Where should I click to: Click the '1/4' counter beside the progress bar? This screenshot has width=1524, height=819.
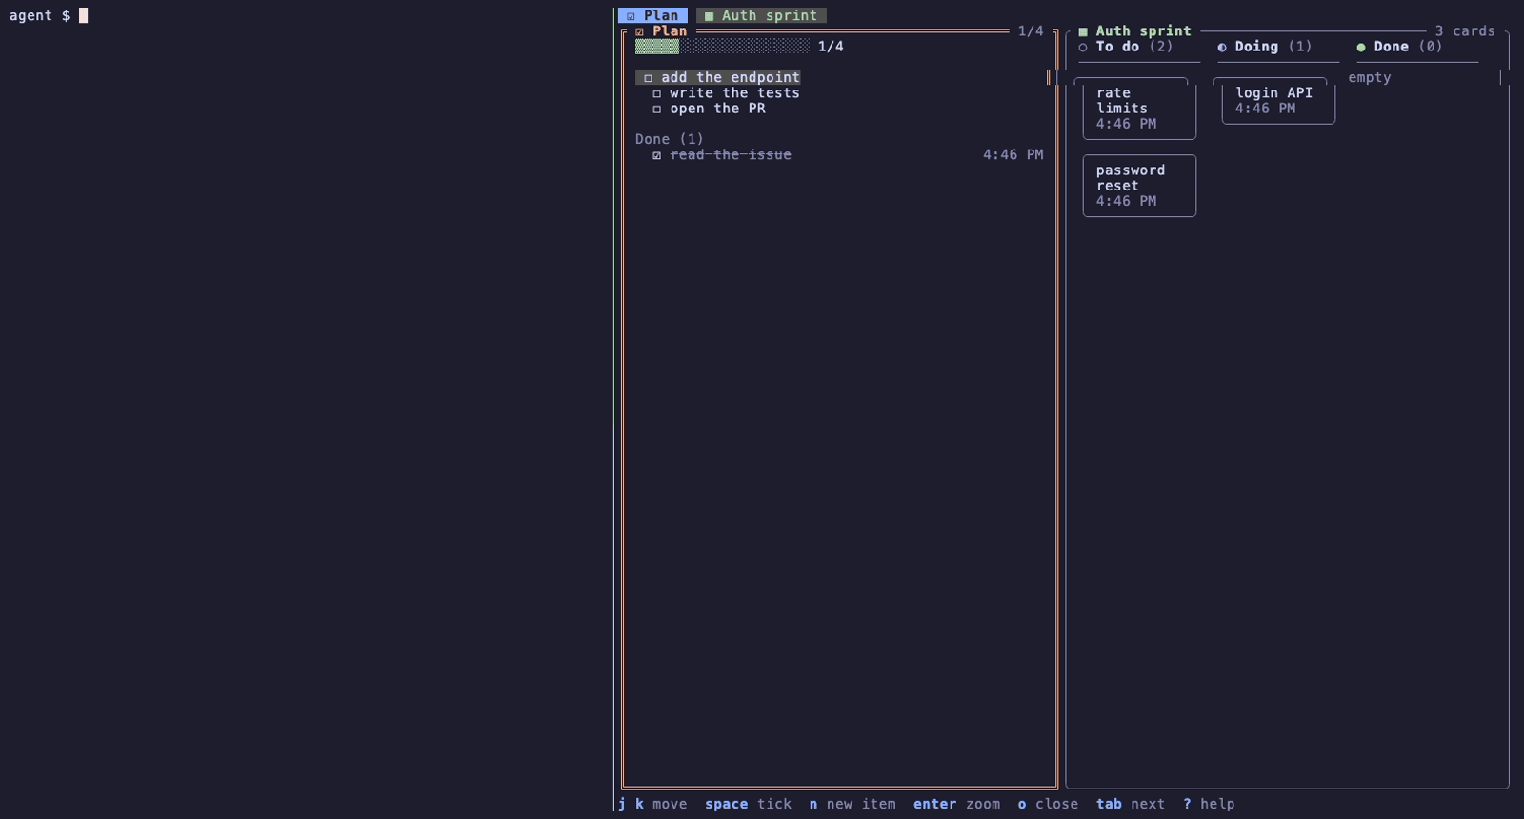point(831,47)
